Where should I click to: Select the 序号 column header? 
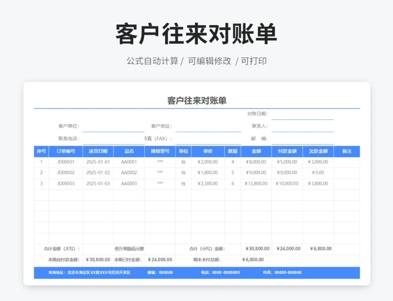[x=41, y=151]
